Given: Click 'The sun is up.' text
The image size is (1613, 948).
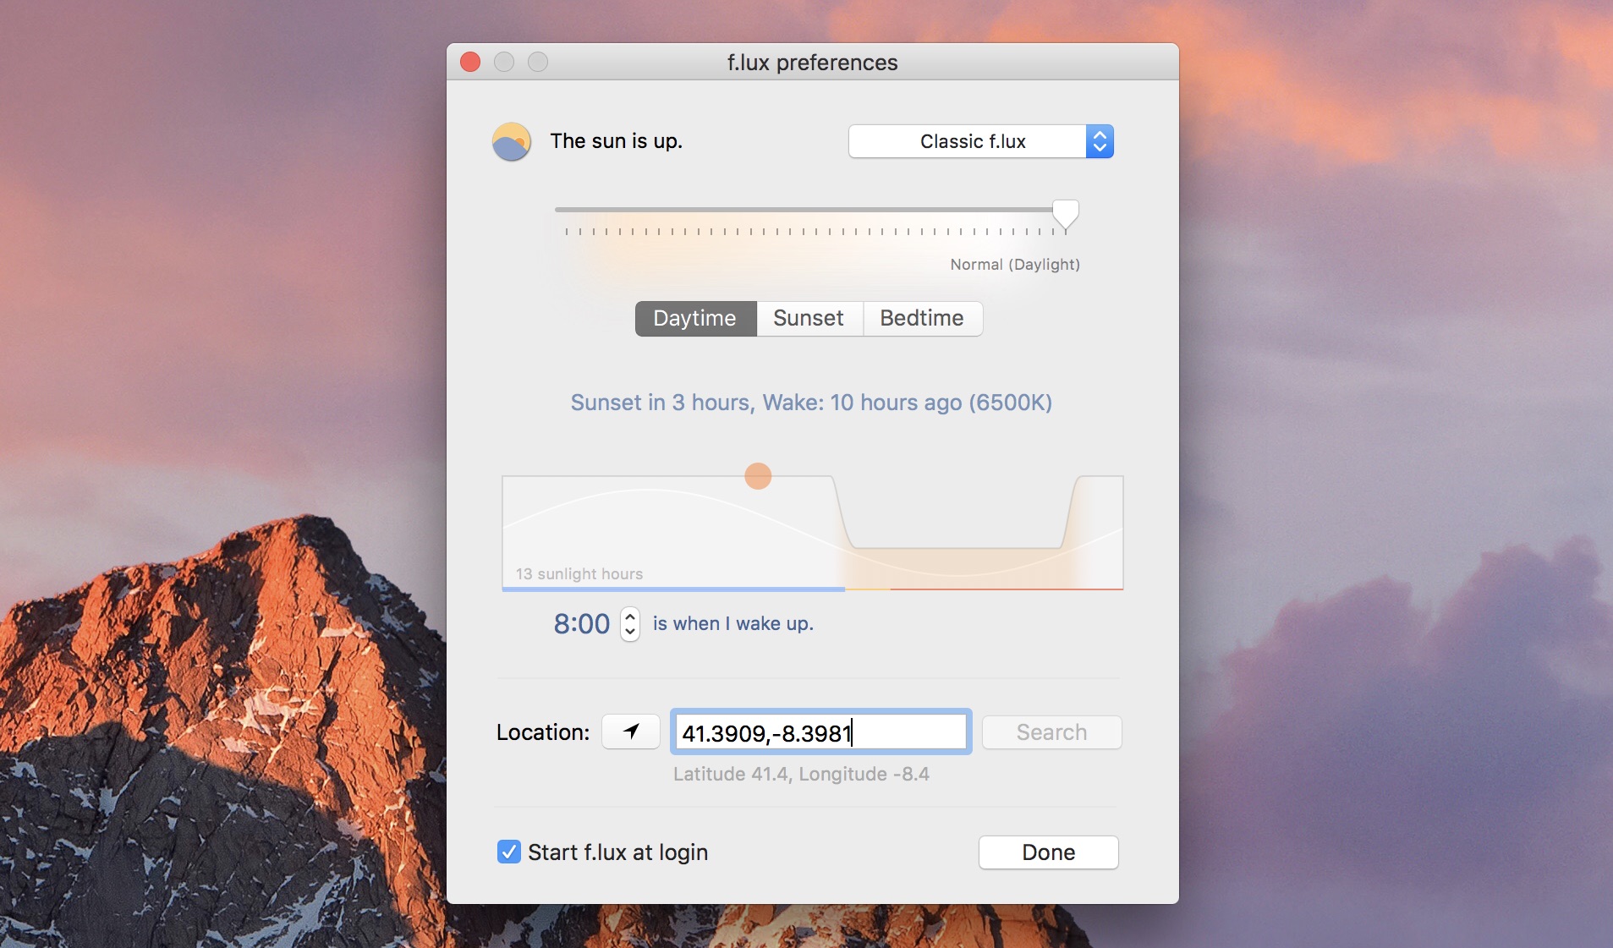Looking at the screenshot, I should click(617, 141).
